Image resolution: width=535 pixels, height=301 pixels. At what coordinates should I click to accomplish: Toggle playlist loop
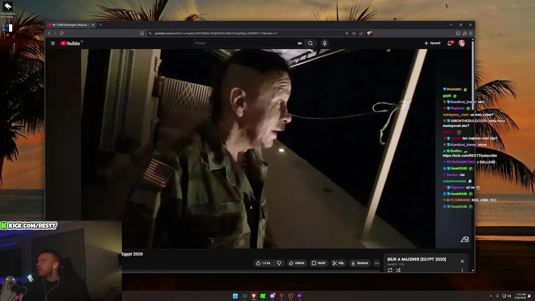click(390, 270)
